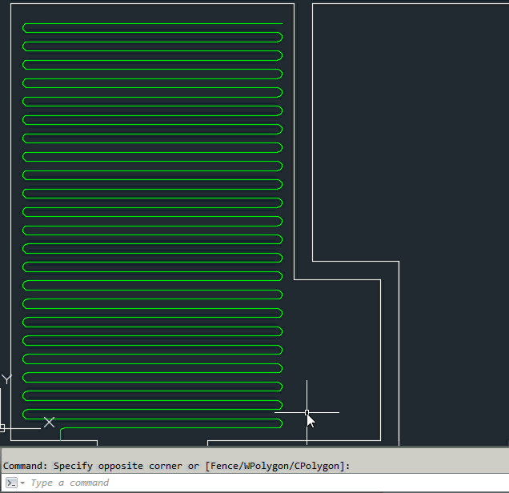This screenshot has width=509, height=493.
Task: Click the crosshair pickbox center
Action: point(307,413)
